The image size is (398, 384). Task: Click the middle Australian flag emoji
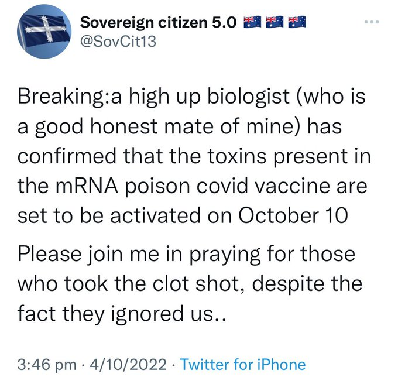(274, 23)
